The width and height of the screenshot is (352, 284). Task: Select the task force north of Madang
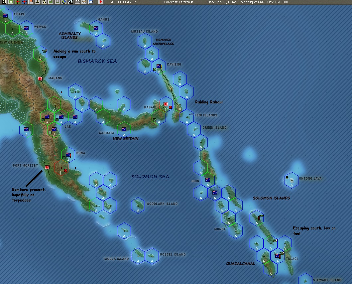[x=45, y=51]
